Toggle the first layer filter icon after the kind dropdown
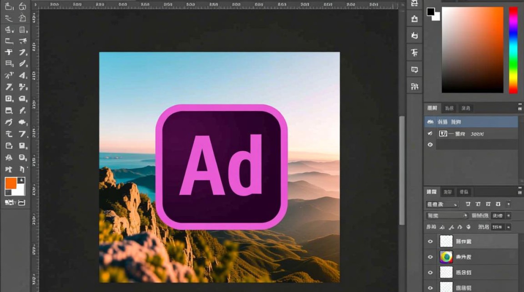Screen dimensions: 524x292 [x=468, y=204]
